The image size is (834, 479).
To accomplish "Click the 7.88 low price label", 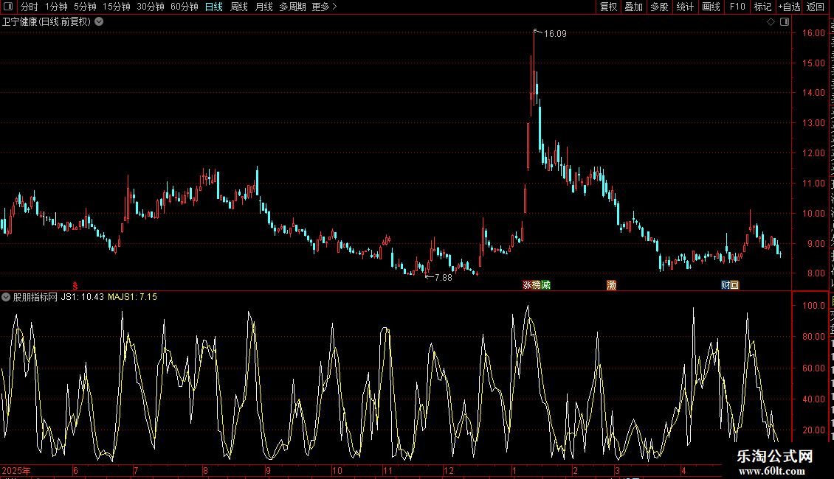I will coord(444,278).
